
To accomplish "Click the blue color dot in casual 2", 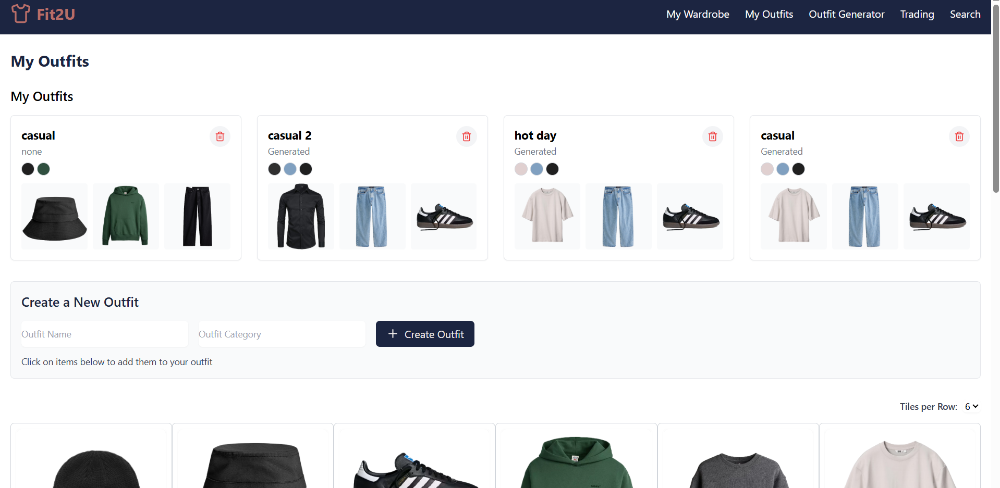I will point(290,169).
